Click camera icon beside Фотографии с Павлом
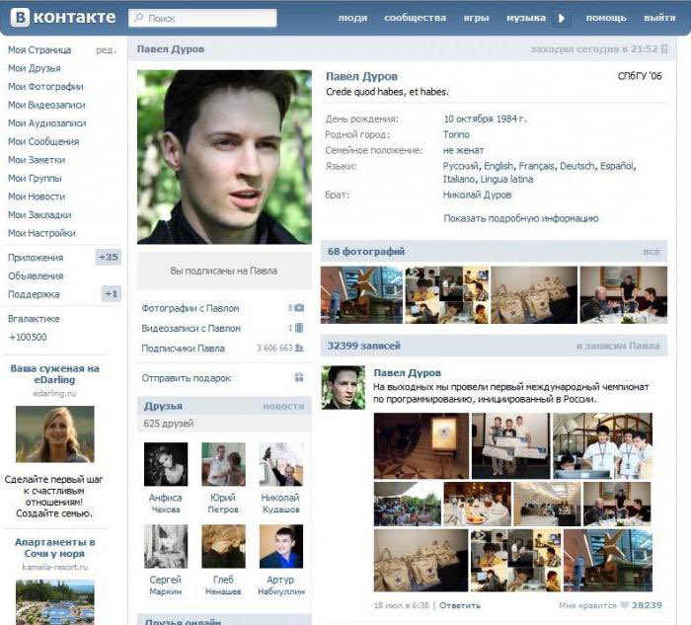This screenshot has height=625, width=691. pos(299,308)
